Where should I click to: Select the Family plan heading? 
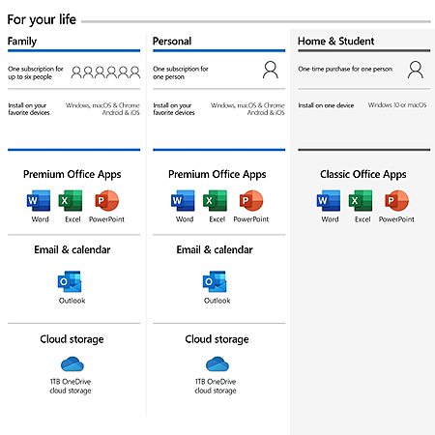[22, 42]
